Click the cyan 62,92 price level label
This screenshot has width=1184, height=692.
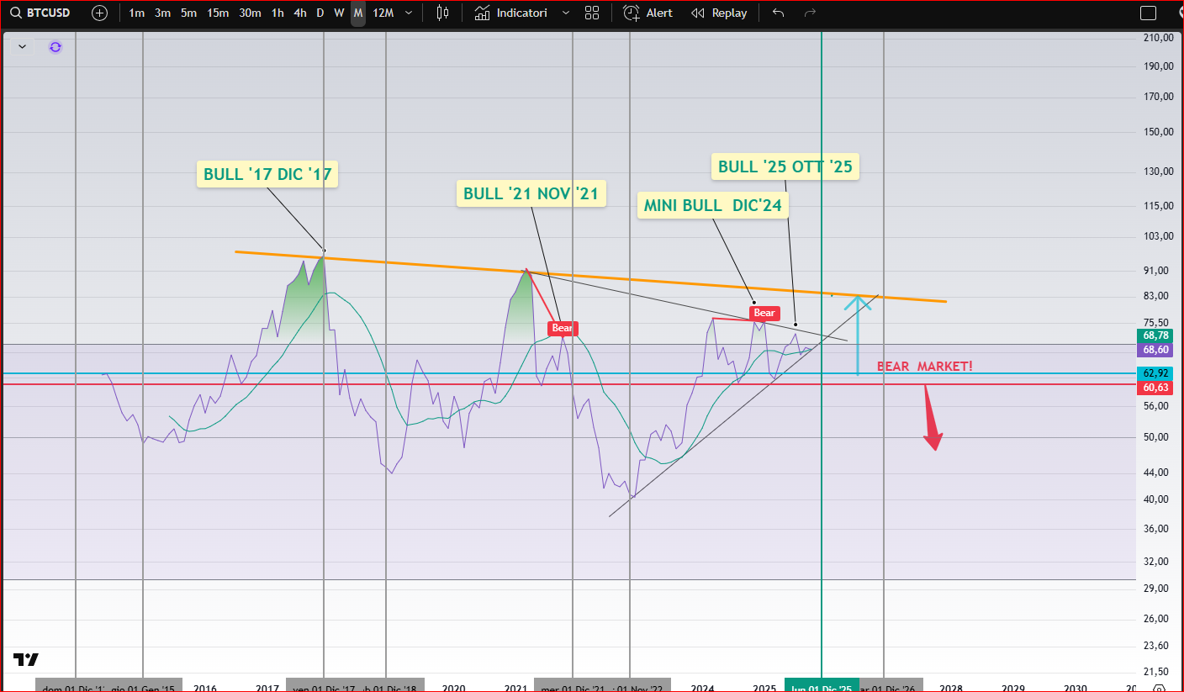[1155, 373]
